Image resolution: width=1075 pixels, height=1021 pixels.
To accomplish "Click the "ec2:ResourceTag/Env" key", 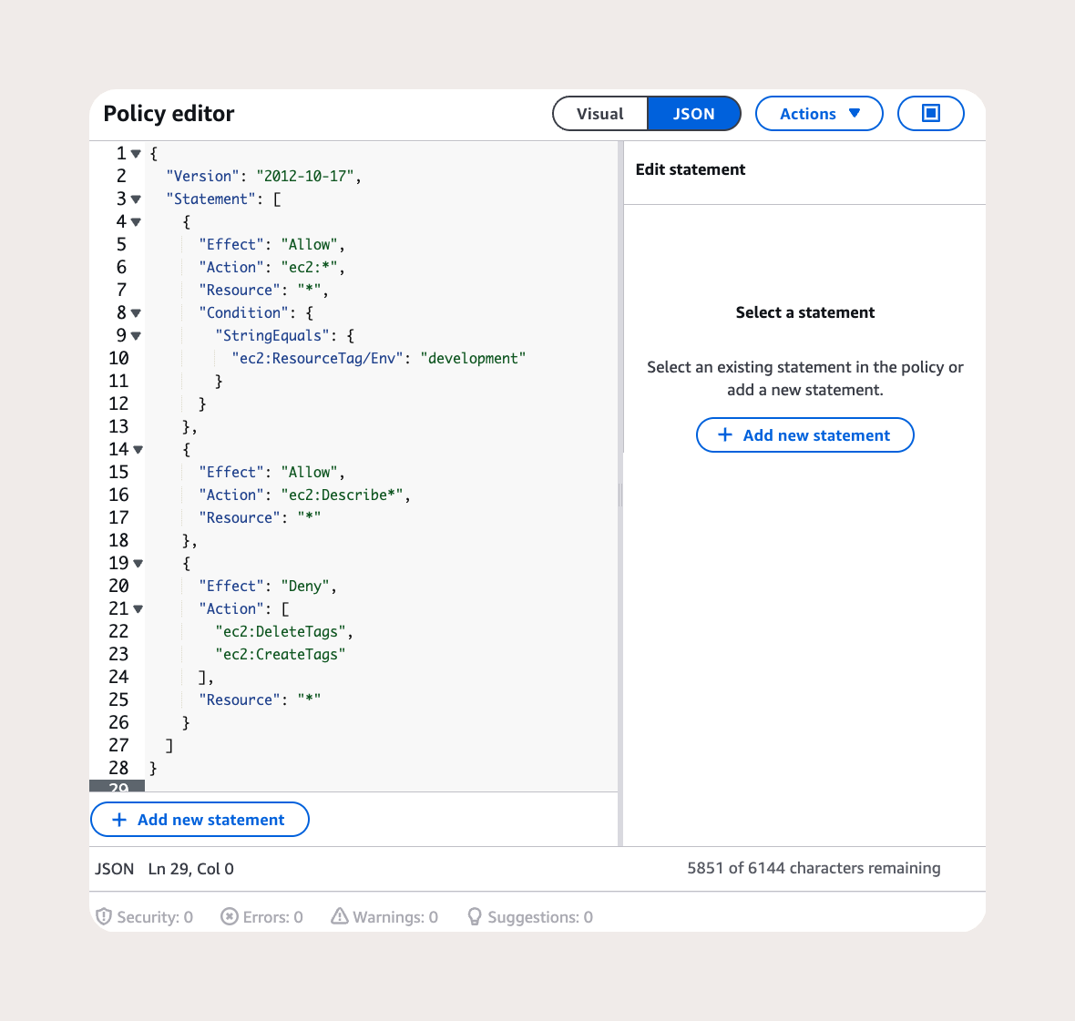I will pyautogui.click(x=317, y=358).
